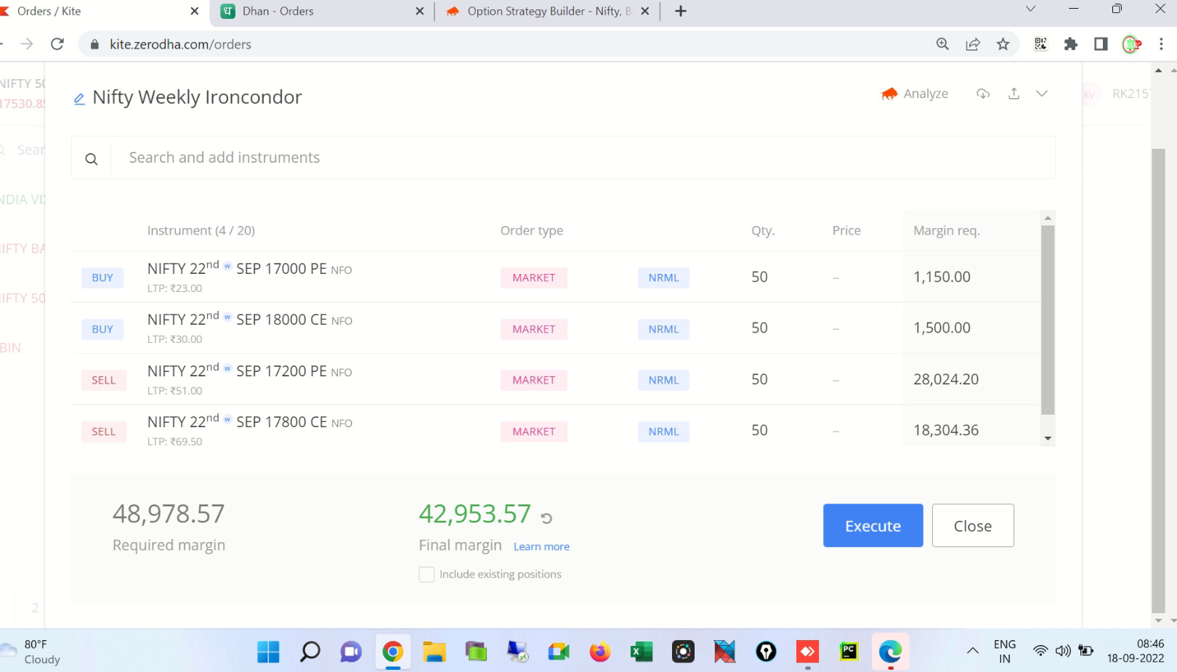Image resolution: width=1177 pixels, height=672 pixels.
Task: Toggle NRML product for 17800 CE row
Action: (x=663, y=432)
